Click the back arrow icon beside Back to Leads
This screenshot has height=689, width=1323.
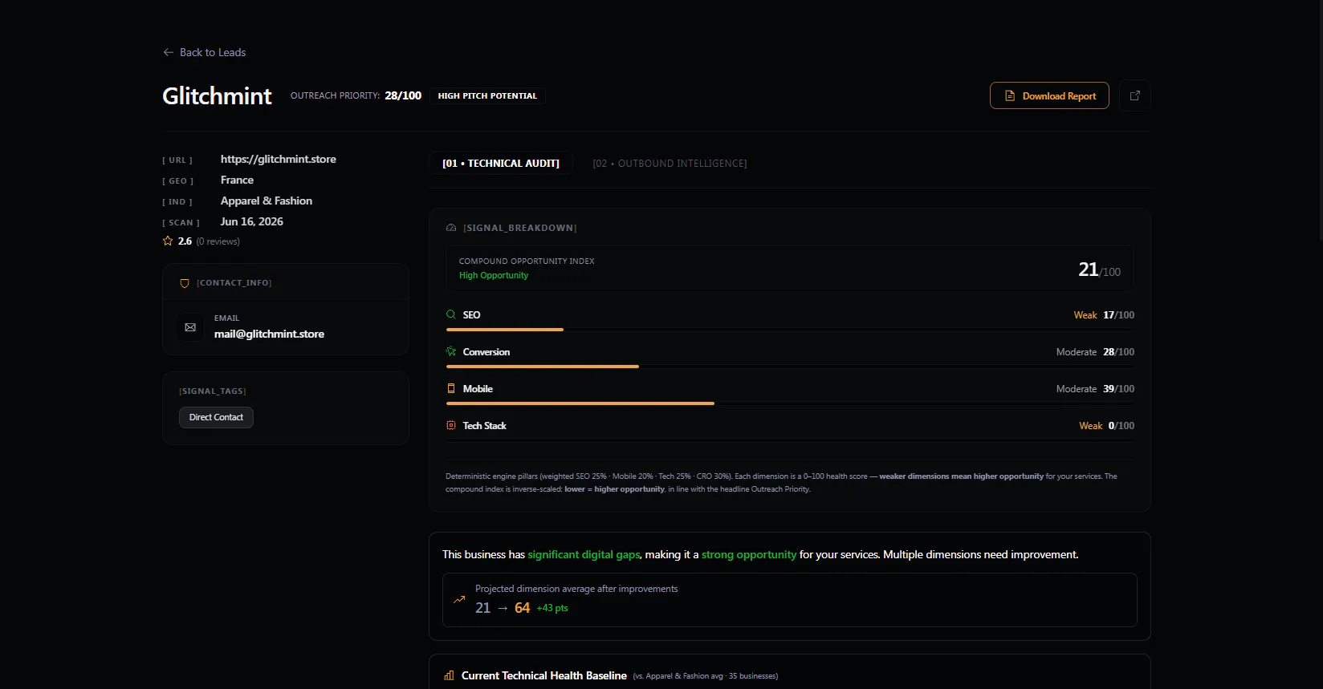169,52
